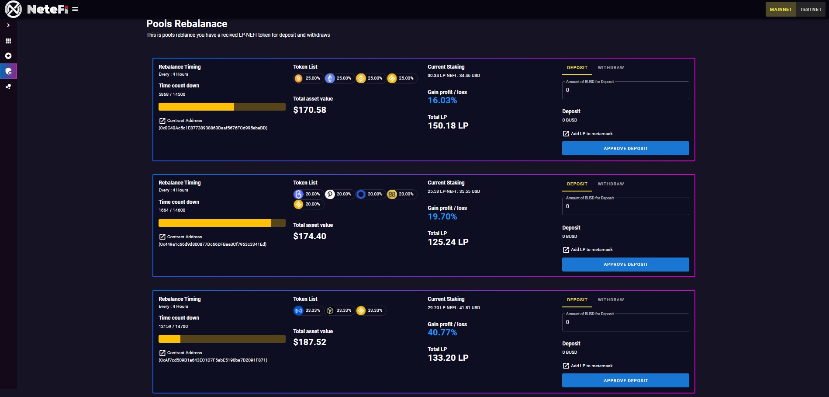Click the grid dashboard icon in sidebar
829x397 pixels.
coord(8,41)
